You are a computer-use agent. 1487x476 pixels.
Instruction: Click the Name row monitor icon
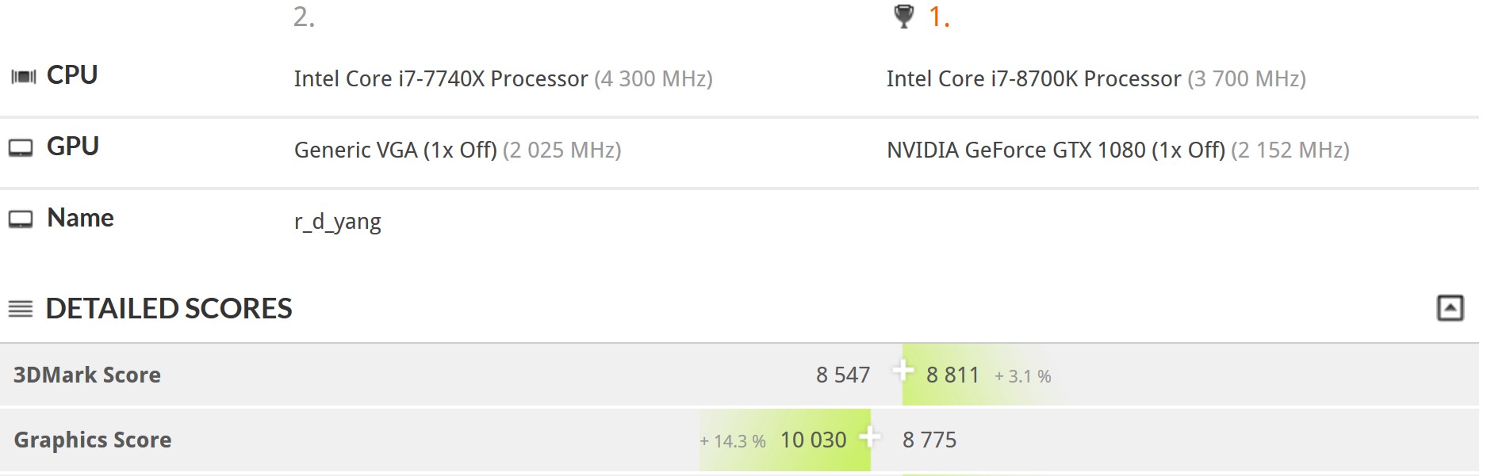21,219
